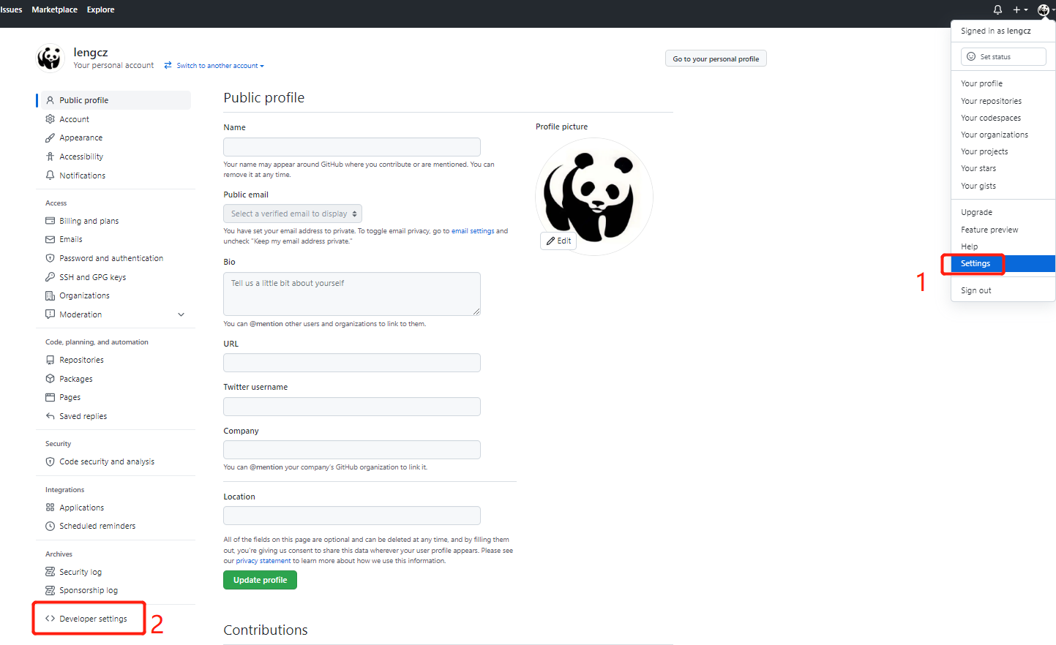Open the Public email select dropdown

coord(293,214)
